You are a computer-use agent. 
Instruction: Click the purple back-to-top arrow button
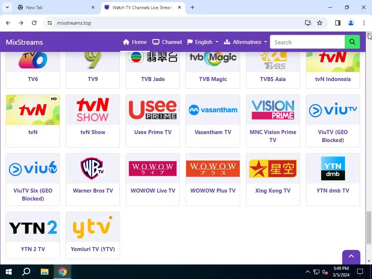(351, 257)
